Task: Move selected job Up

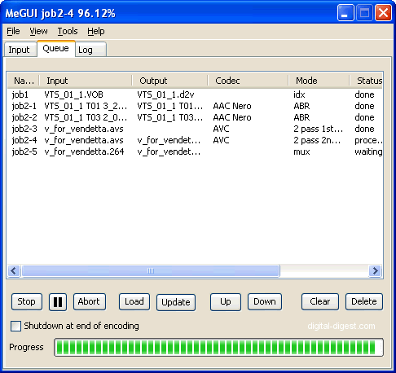Action: tap(226, 301)
